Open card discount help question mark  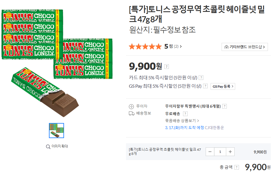pyautogui.click(x=201, y=78)
